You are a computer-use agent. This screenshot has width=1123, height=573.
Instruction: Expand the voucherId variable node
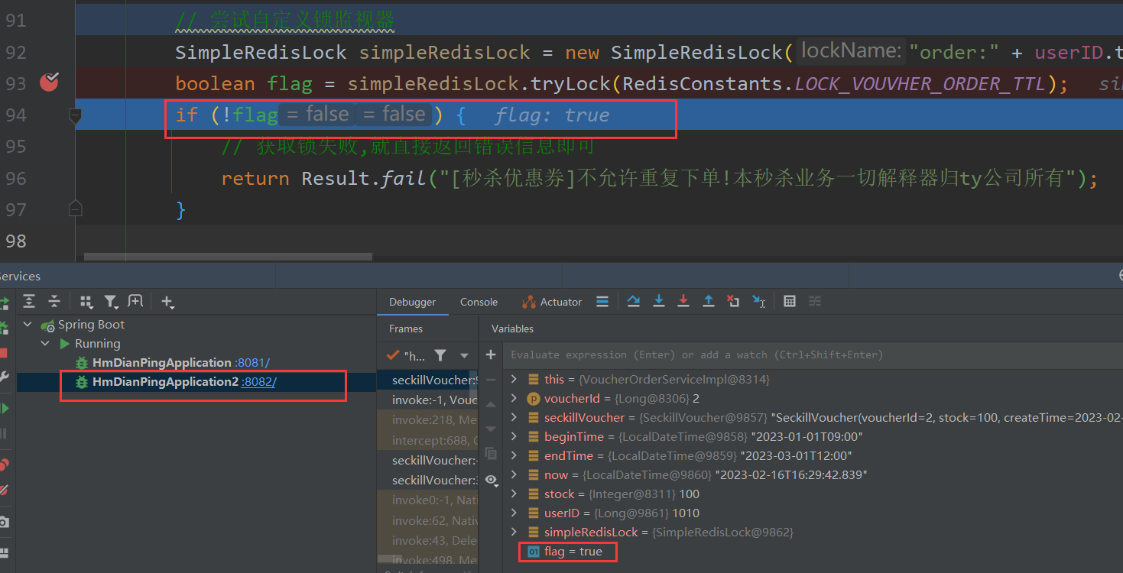coord(514,398)
